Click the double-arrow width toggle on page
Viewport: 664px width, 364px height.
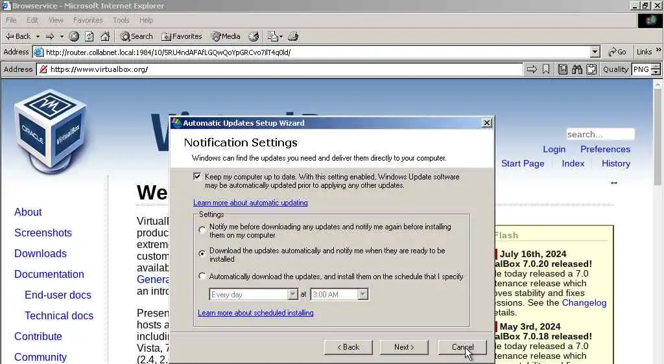pos(614,183)
